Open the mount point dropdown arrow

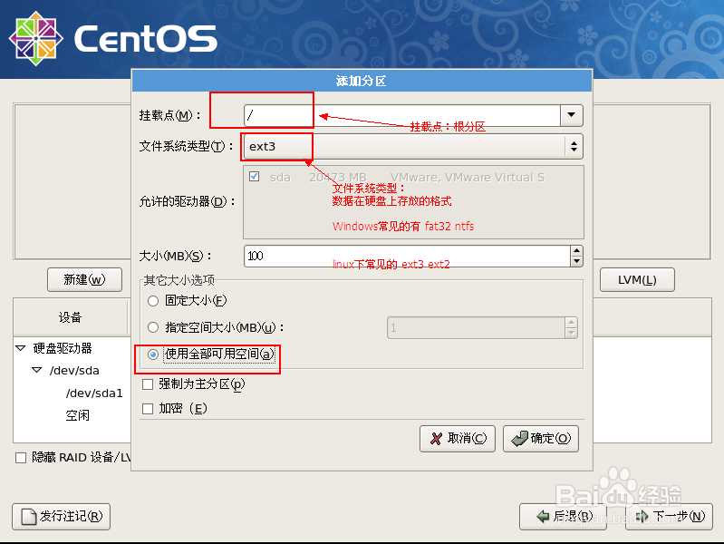[x=571, y=115]
